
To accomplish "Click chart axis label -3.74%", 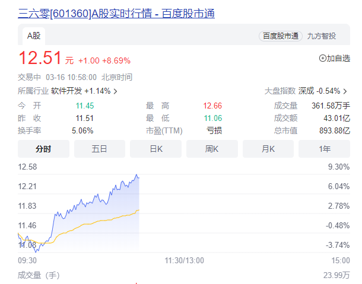I will 338,245.
